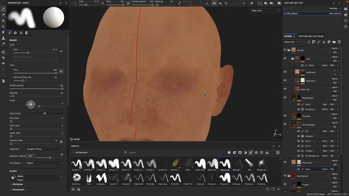
Task: Add a new paint layer
Action: [318, 42]
